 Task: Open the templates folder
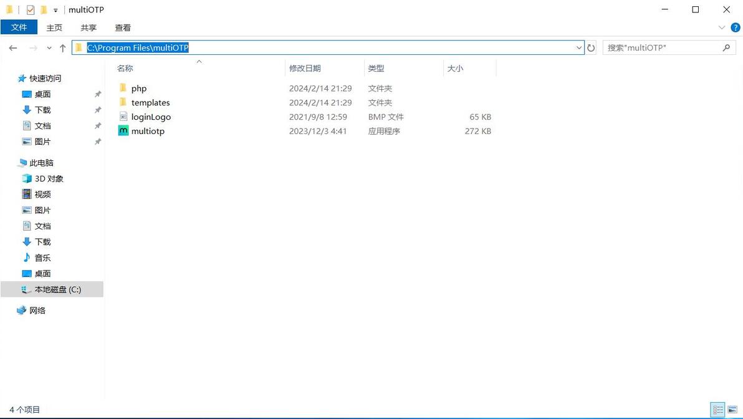pos(150,103)
